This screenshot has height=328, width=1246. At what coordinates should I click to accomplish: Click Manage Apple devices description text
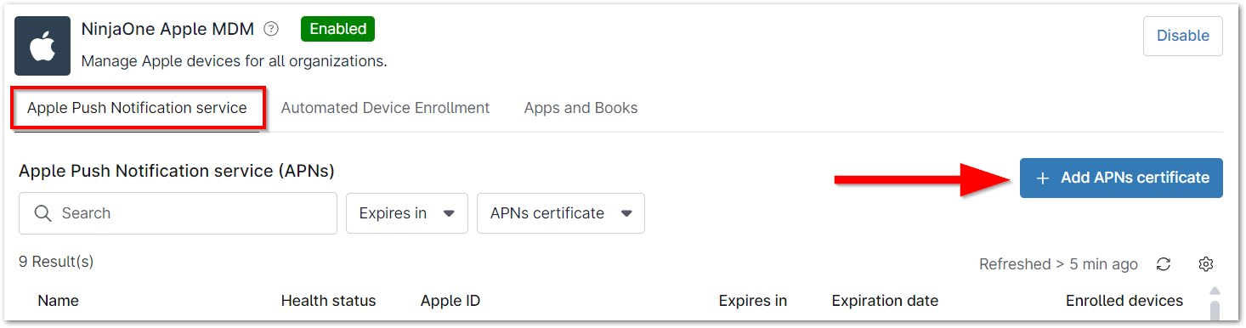click(x=234, y=61)
